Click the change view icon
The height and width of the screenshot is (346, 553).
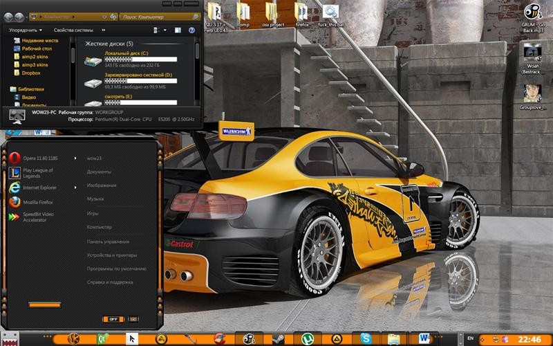pyautogui.click(x=157, y=30)
